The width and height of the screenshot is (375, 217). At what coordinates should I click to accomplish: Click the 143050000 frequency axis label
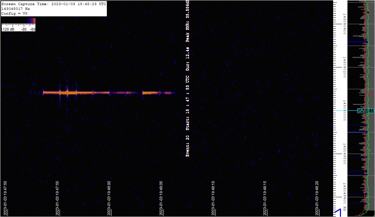345,111
